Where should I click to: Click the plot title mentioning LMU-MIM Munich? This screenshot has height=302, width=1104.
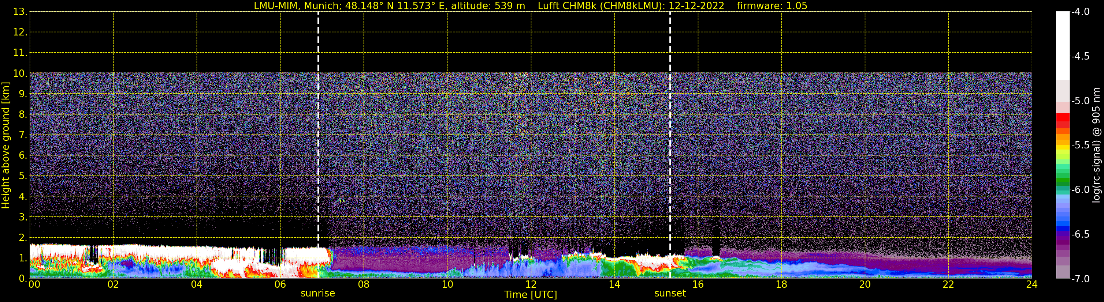(x=389, y=6)
